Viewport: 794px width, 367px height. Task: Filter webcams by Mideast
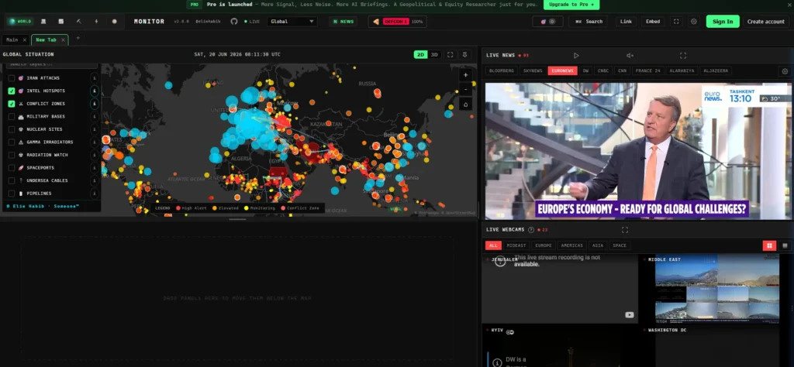(516, 245)
